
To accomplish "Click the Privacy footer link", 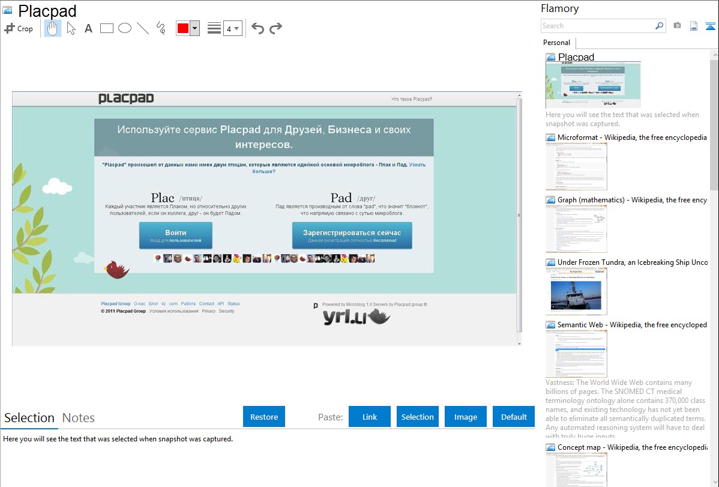I will tap(209, 311).
